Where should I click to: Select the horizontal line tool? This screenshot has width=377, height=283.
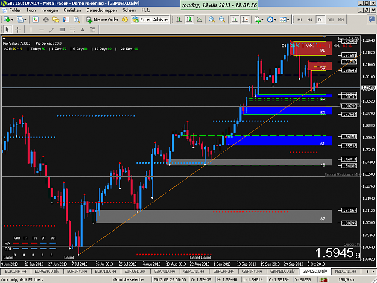coord(42,30)
